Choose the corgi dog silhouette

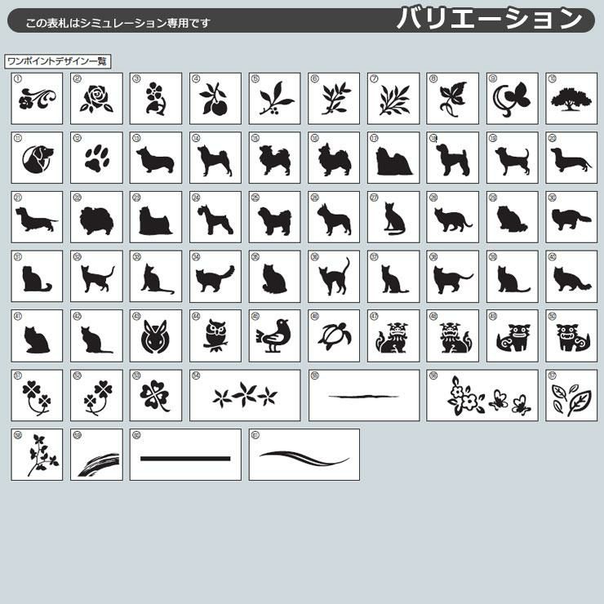[x=156, y=158]
